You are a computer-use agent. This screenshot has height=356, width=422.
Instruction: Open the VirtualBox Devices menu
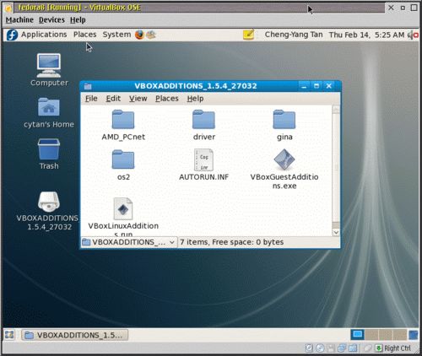coord(51,20)
